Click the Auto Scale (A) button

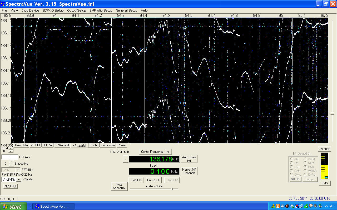point(189,159)
